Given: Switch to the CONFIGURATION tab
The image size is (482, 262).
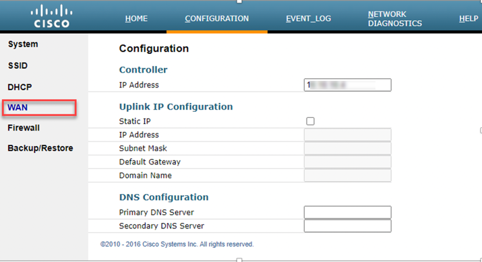Looking at the screenshot, I should (x=216, y=18).
